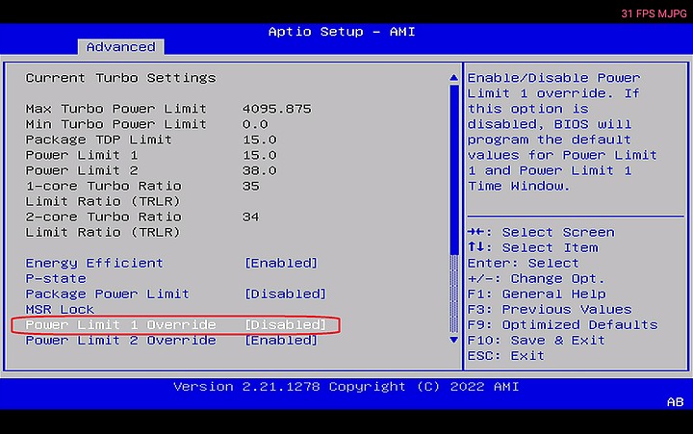Click 2-core Turbo Ratio value 34
Image resolution: width=693 pixels, height=434 pixels.
pyautogui.click(x=250, y=217)
